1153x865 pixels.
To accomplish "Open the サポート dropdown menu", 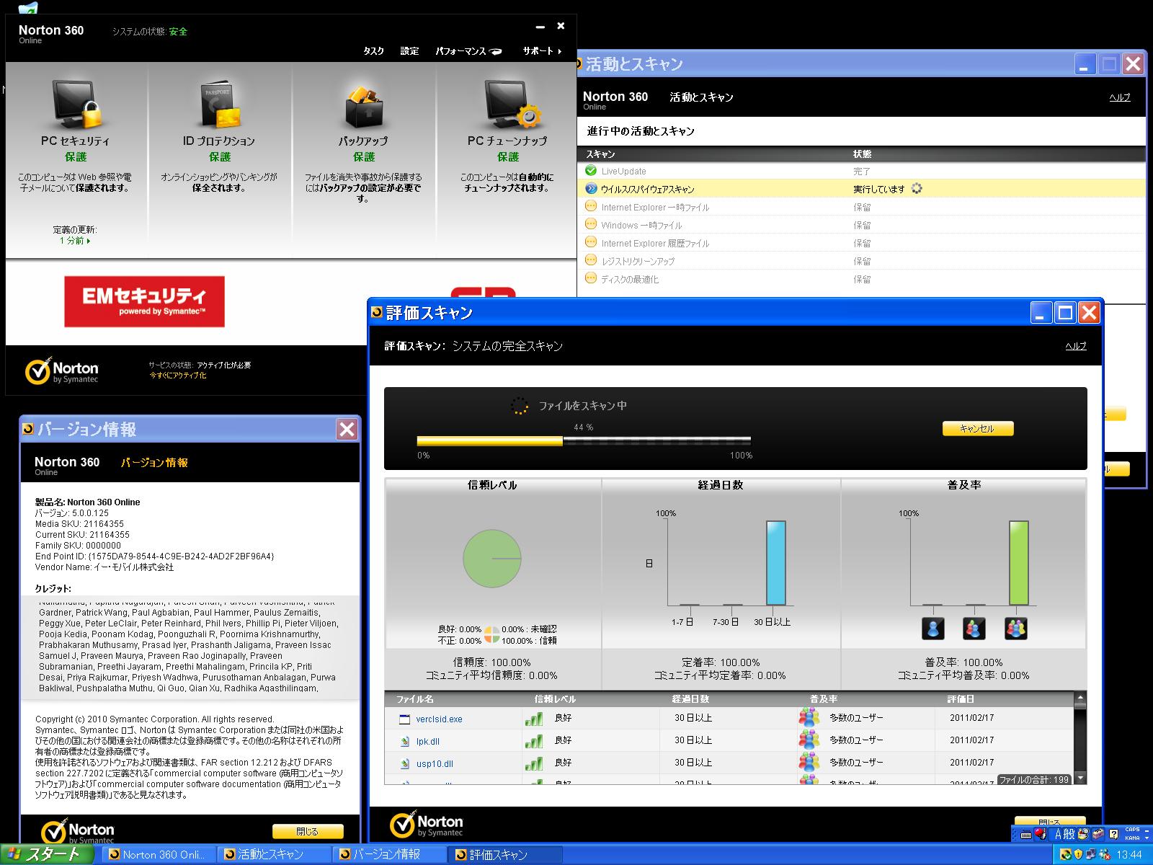I will (541, 51).
